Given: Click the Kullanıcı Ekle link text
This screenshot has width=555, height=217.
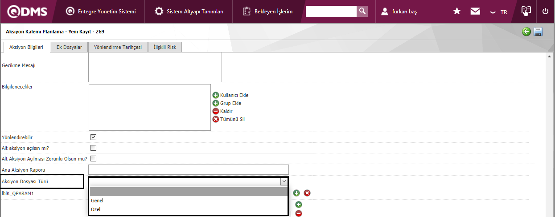Looking at the screenshot, I should (x=234, y=95).
